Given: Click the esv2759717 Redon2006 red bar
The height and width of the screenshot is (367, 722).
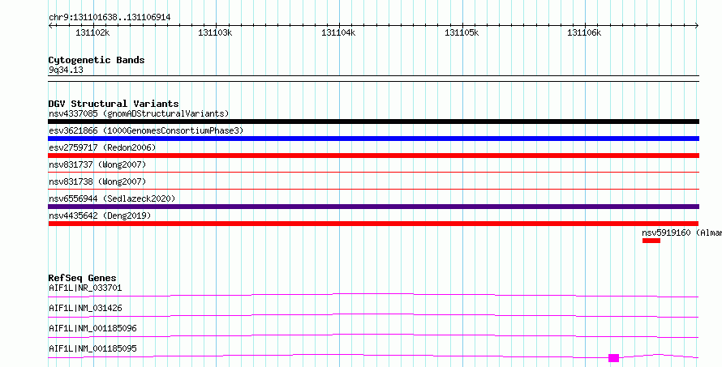Looking at the screenshot, I should click(373, 156).
